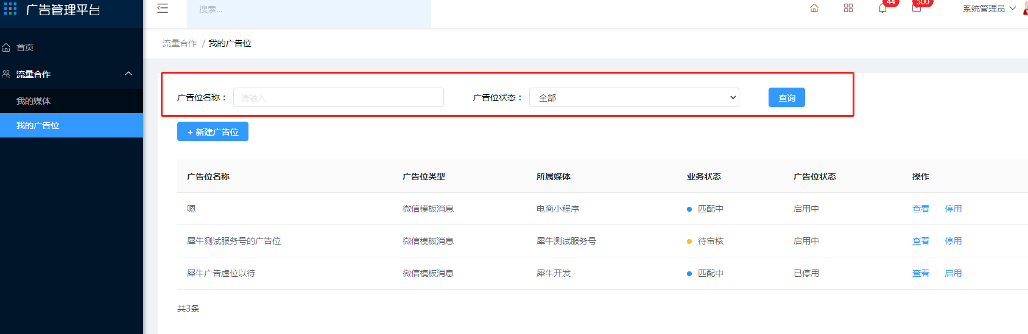Click the 查询 button
Image resolution: width=1028 pixels, height=334 pixels.
click(x=787, y=97)
